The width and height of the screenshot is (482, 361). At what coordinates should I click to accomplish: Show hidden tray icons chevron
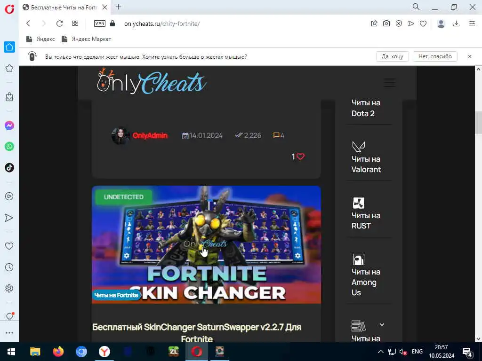pos(380,352)
